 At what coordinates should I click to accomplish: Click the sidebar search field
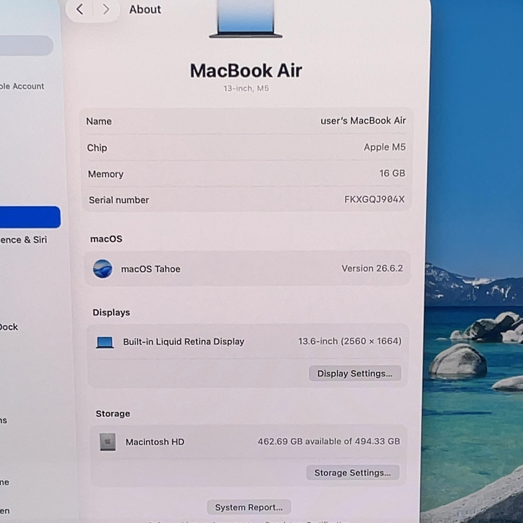click(26, 46)
